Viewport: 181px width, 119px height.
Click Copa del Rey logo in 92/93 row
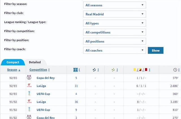click(29, 78)
